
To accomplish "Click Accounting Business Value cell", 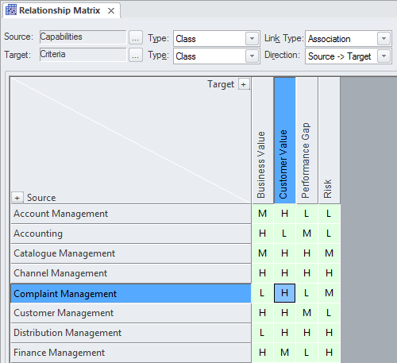I will (263, 234).
